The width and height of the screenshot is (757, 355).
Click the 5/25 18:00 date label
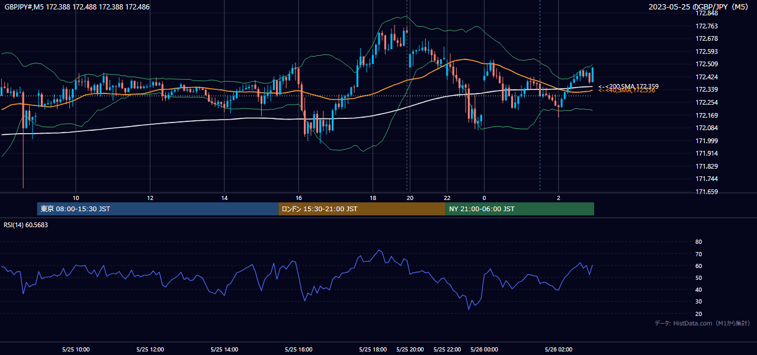pos(373,350)
